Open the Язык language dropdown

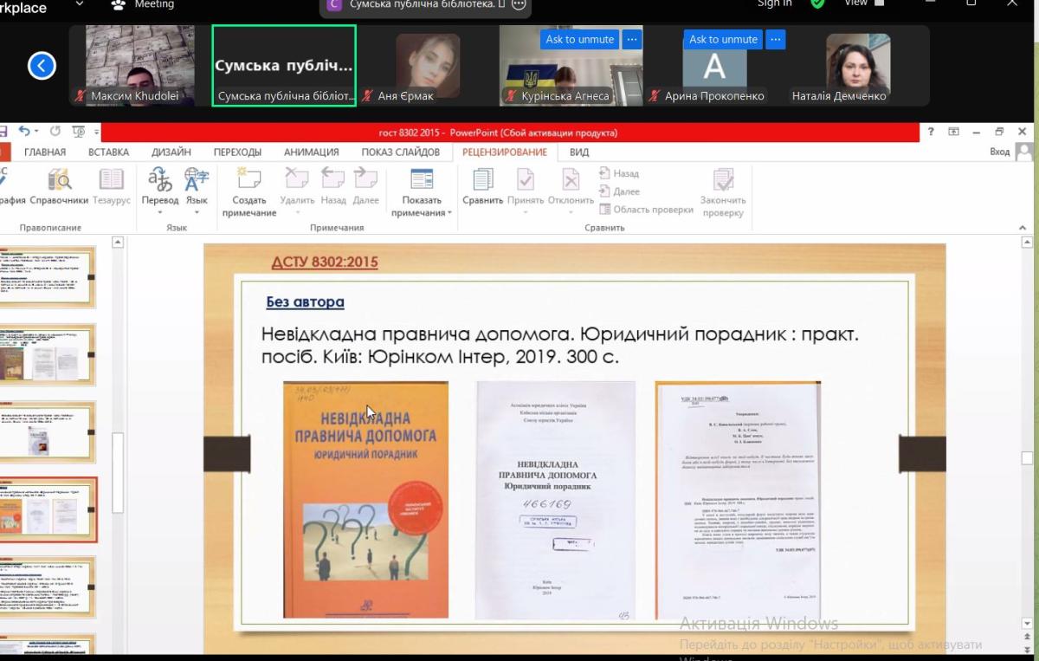197,212
